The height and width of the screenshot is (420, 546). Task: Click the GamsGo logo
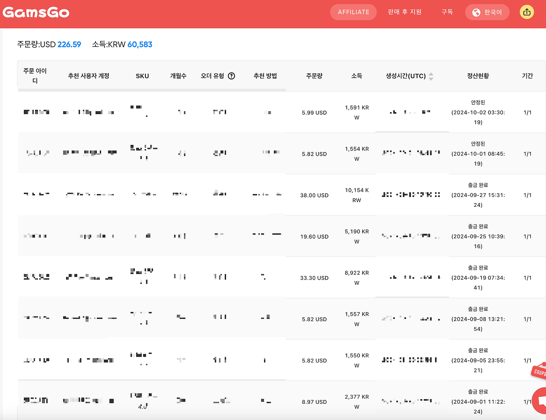(36, 12)
